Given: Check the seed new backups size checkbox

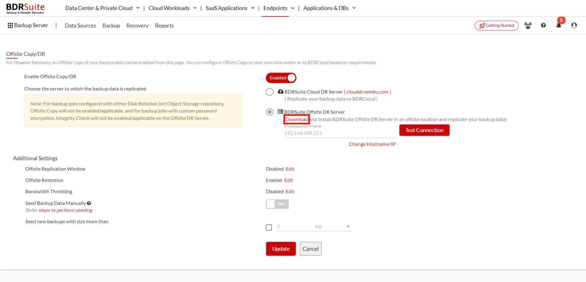Looking at the screenshot, I should [x=269, y=227].
